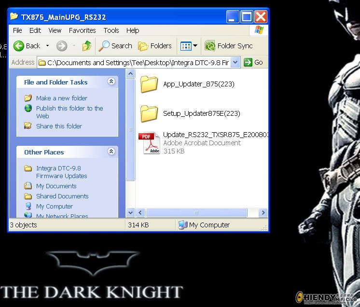Click the Windows flag logo icon

coord(259,30)
